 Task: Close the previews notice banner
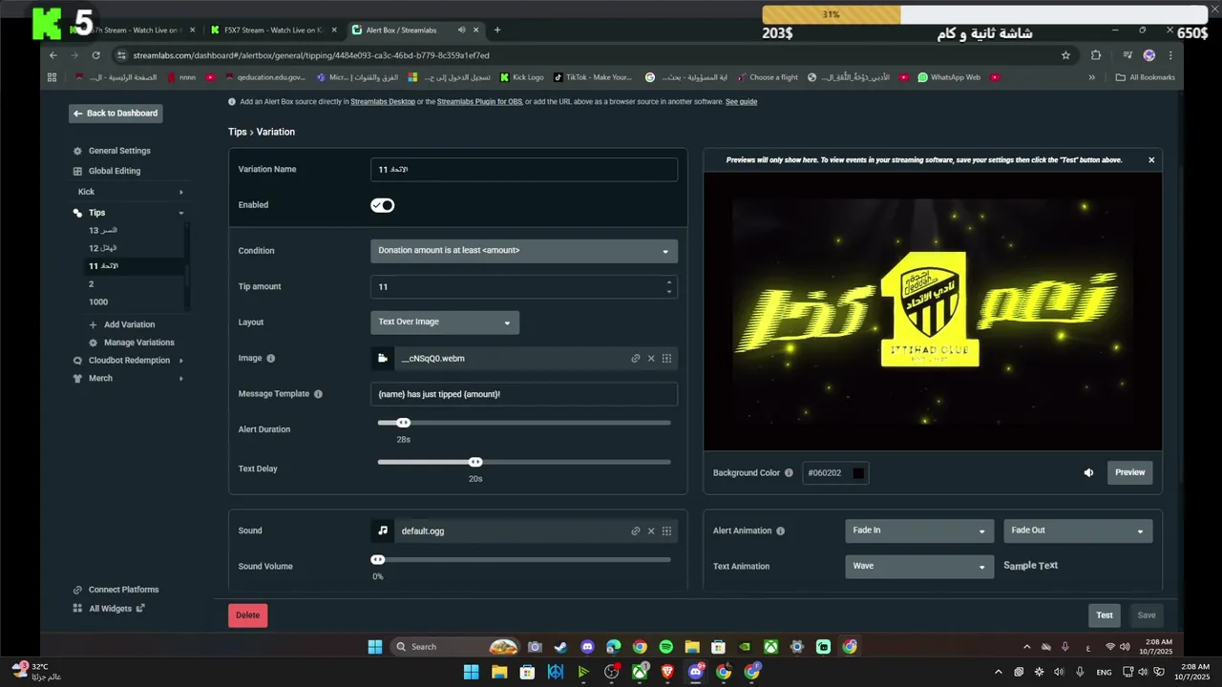pos(1151,160)
